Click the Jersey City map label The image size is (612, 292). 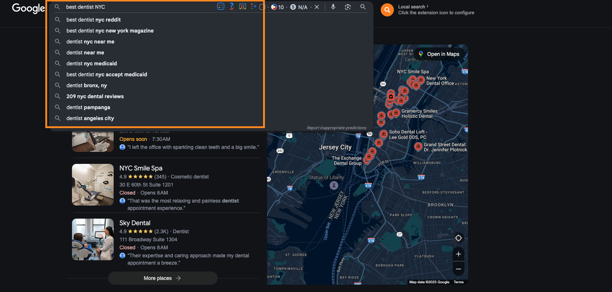335,147
